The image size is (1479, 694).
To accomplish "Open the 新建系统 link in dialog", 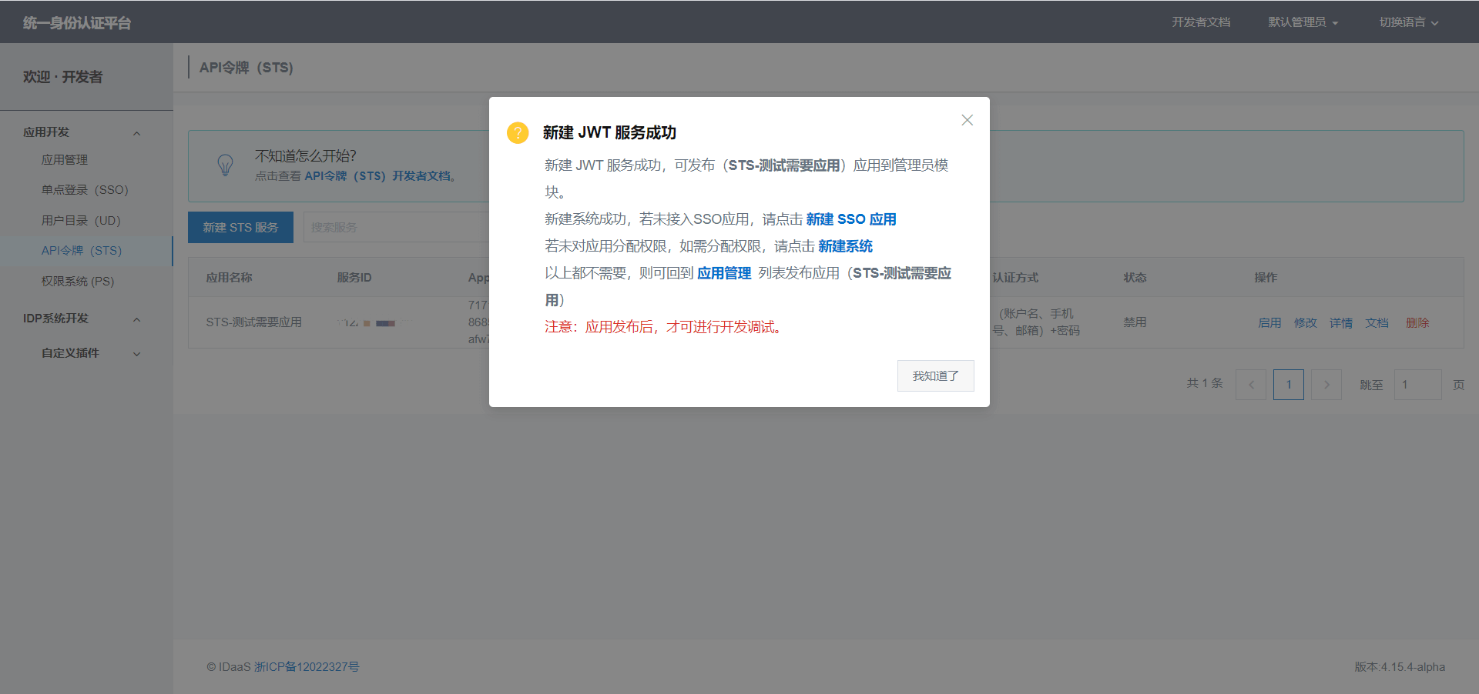I will [845, 246].
